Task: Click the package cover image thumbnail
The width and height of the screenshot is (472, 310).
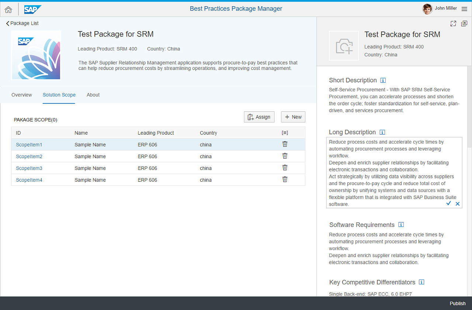Action: tap(36, 55)
